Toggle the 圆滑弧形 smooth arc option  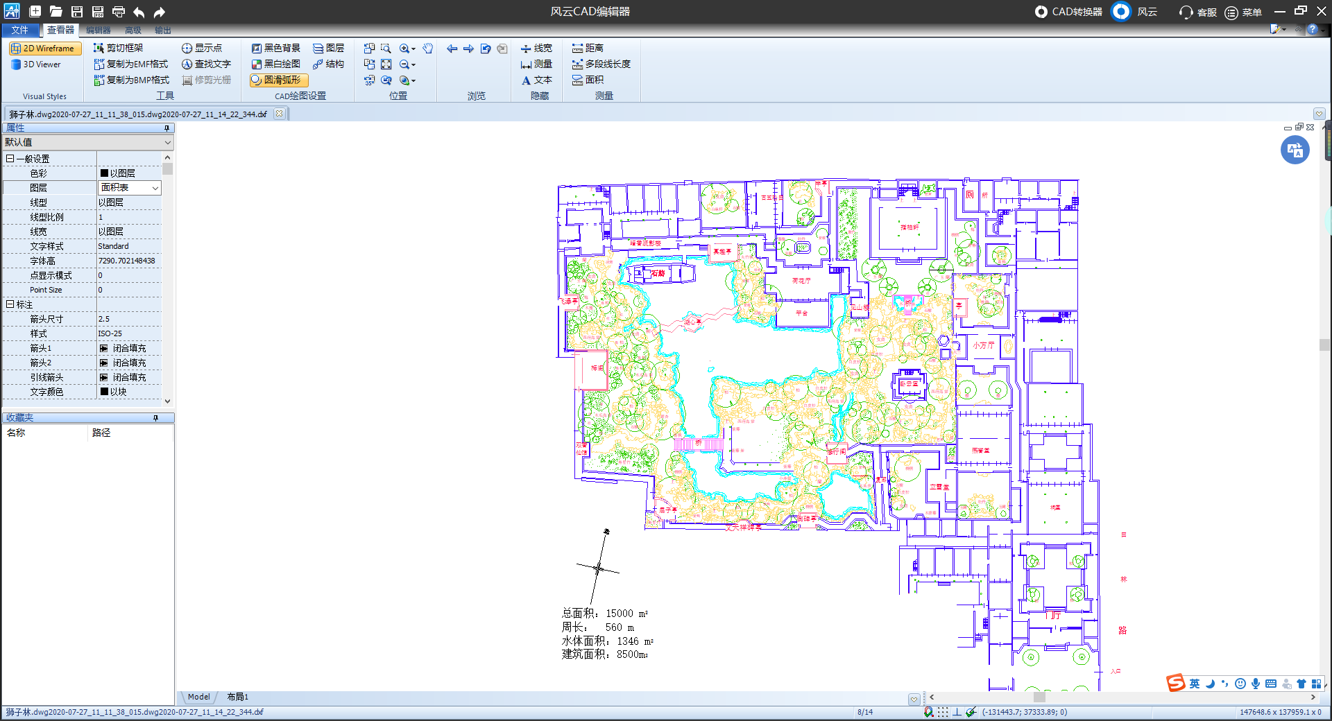pyautogui.click(x=278, y=80)
